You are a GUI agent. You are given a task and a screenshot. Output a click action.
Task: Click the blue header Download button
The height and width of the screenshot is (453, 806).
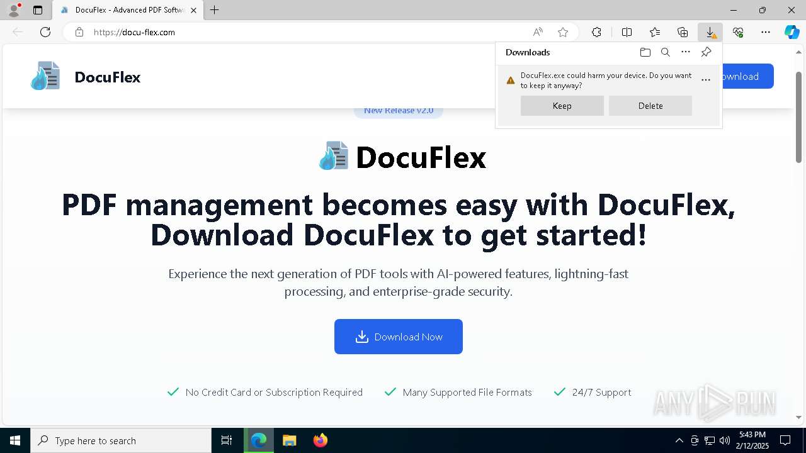coord(747,76)
